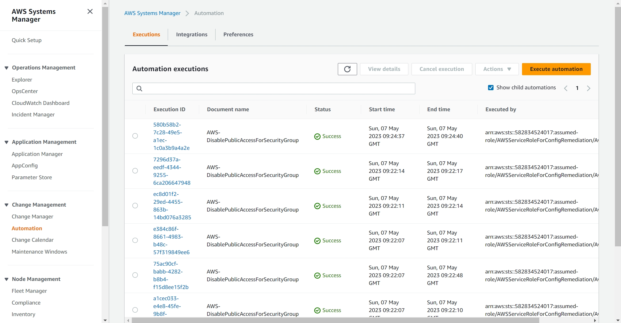The height and width of the screenshot is (323, 621).
Task: Collapse the Operations Management section
Action: [6, 68]
